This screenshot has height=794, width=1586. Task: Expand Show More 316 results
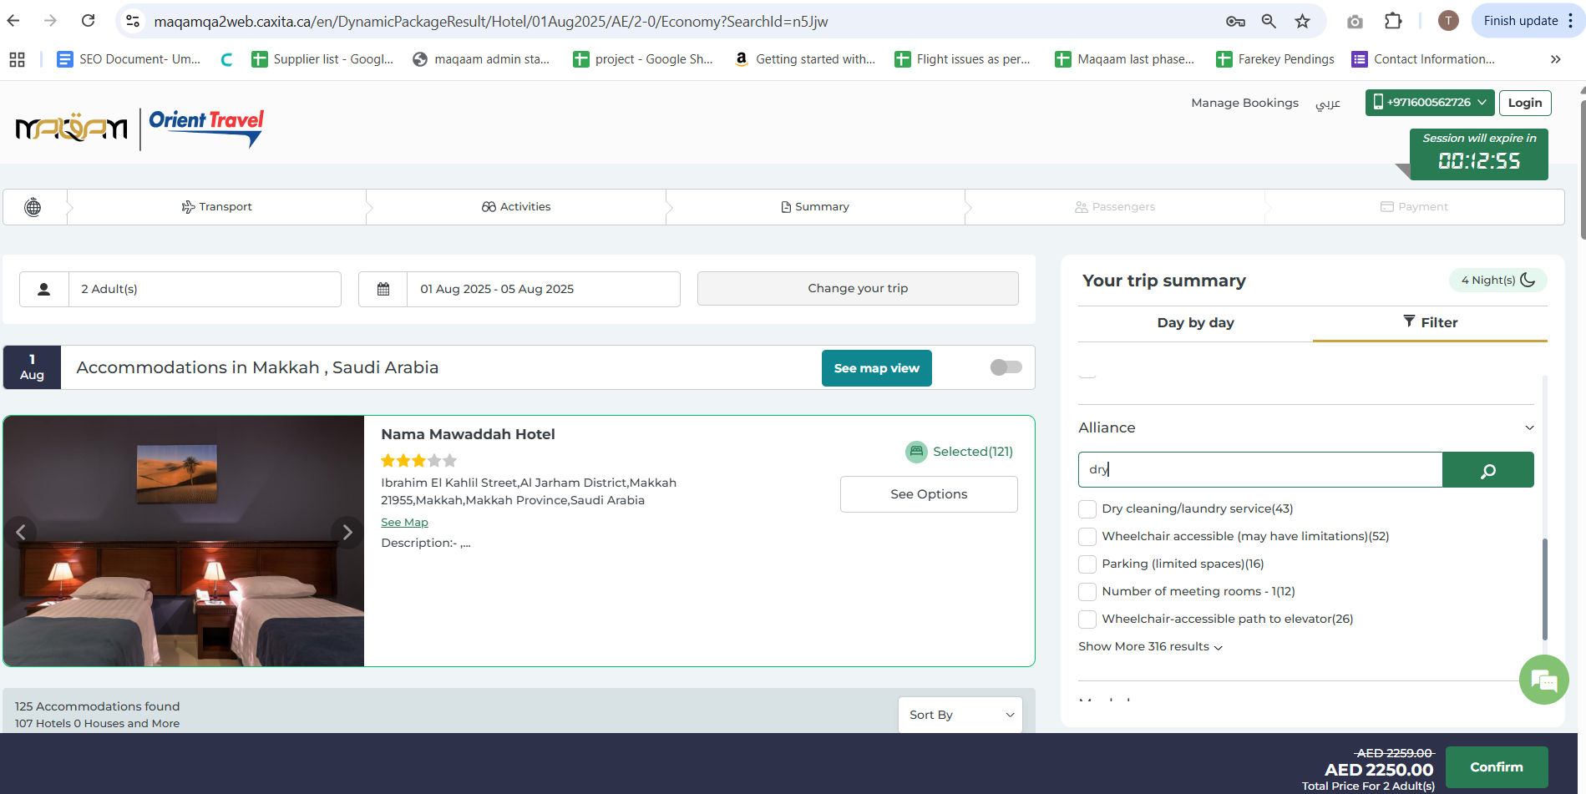coord(1150,647)
